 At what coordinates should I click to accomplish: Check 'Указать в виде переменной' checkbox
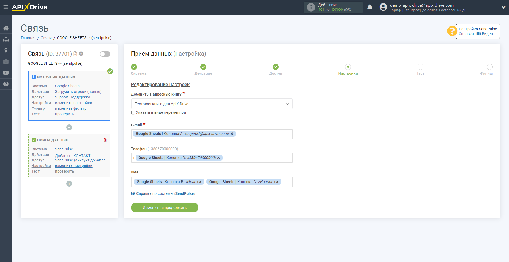point(133,113)
